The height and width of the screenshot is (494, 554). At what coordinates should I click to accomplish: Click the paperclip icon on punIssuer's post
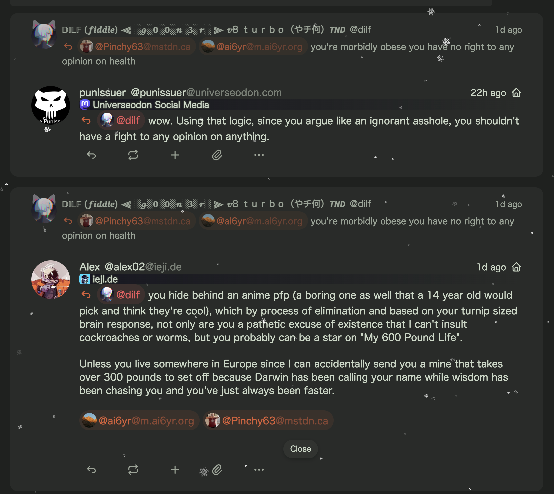(217, 155)
